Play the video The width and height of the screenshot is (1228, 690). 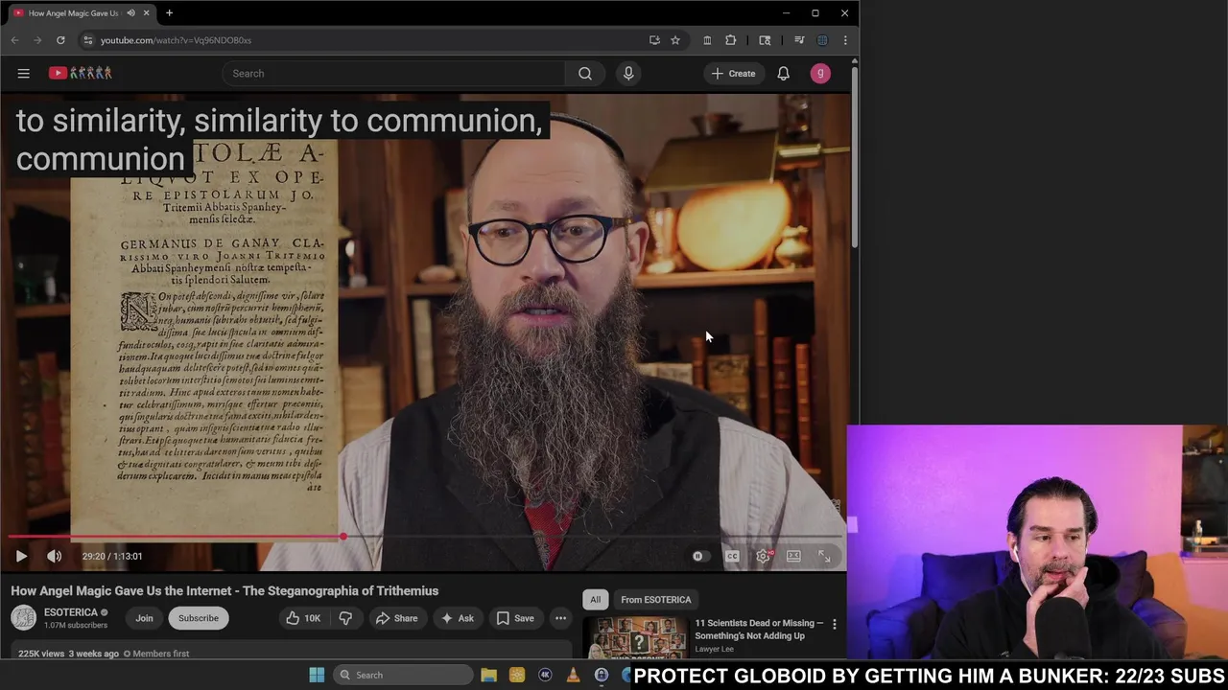click(x=21, y=556)
